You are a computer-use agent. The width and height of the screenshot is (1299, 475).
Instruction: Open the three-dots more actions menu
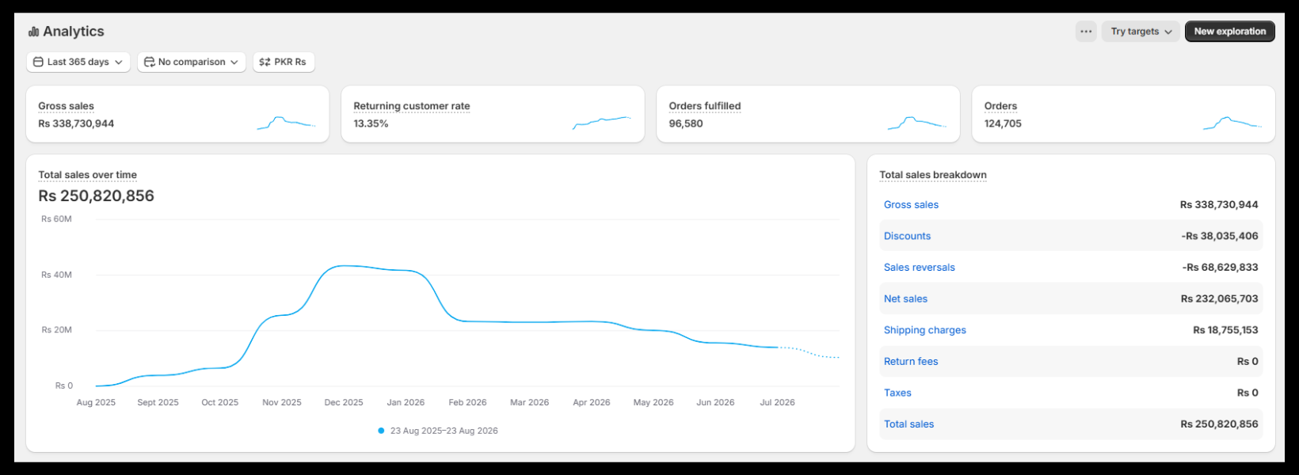coord(1086,32)
